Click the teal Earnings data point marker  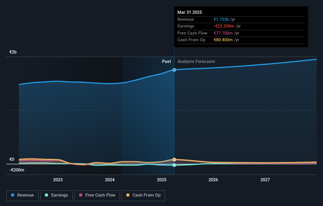pos(174,165)
